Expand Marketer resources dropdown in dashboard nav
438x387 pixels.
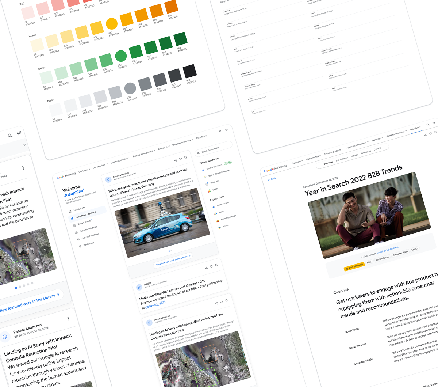pyautogui.click(x=182, y=142)
